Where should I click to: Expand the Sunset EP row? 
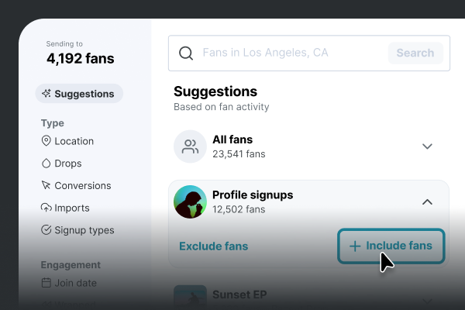click(427, 301)
